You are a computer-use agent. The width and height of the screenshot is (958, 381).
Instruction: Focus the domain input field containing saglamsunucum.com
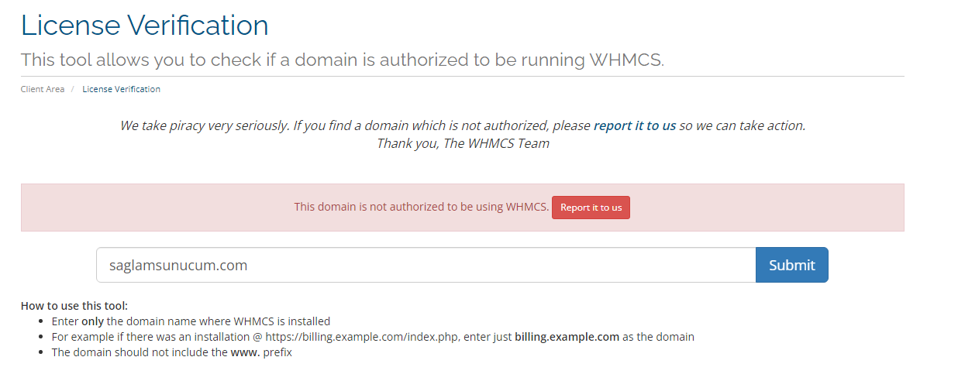point(426,265)
